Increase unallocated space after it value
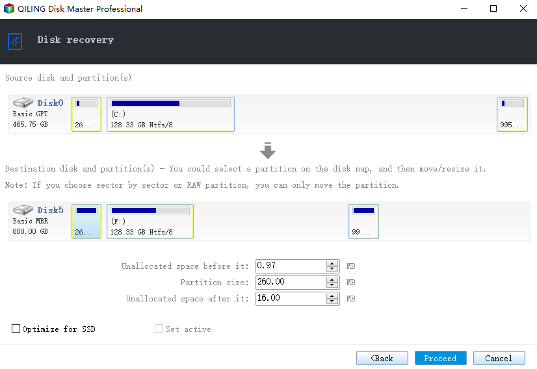This screenshot has height=369, width=537. click(332, 296)
